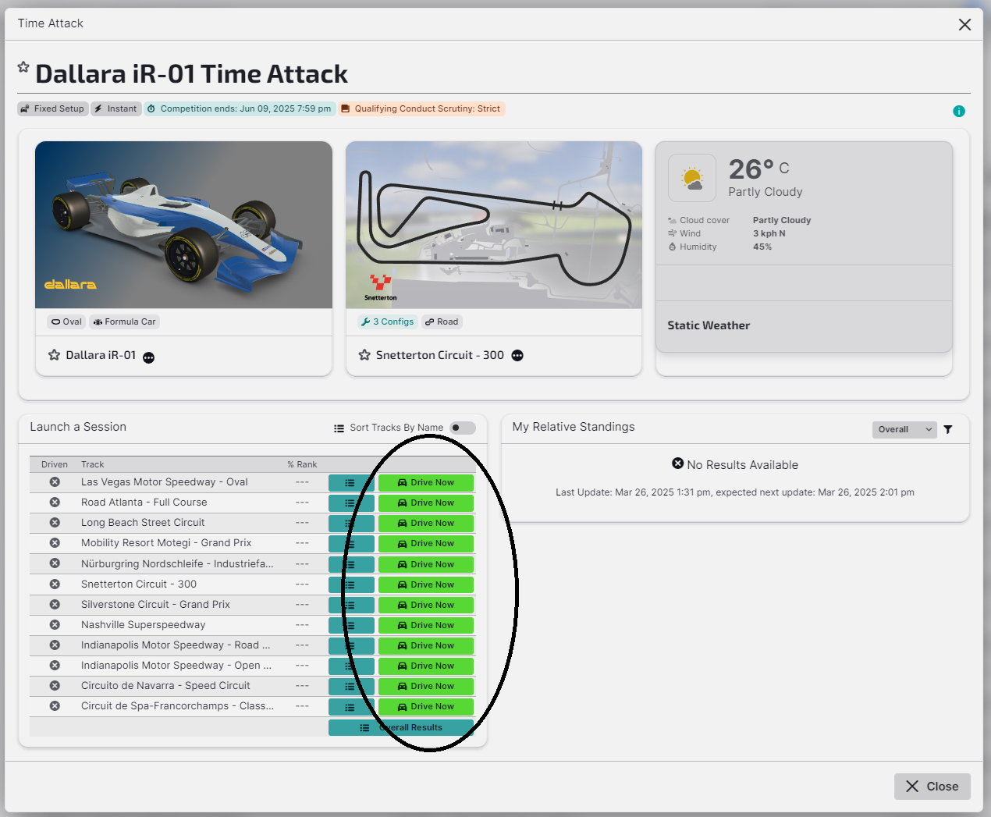Click the Close button at bottom
The image size is (991, 817).
[932, 787]
